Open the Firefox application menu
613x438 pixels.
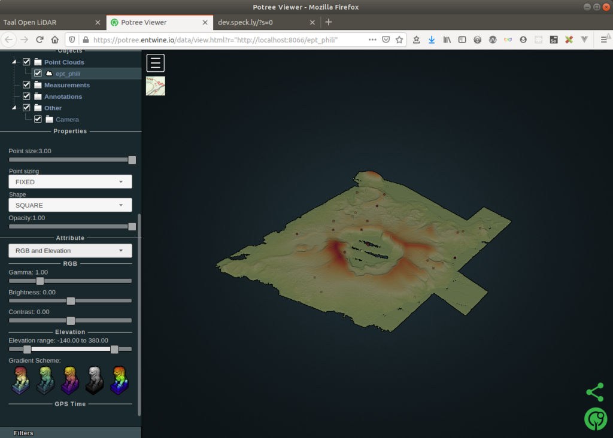pyautogui.click(x=604, y=39)
